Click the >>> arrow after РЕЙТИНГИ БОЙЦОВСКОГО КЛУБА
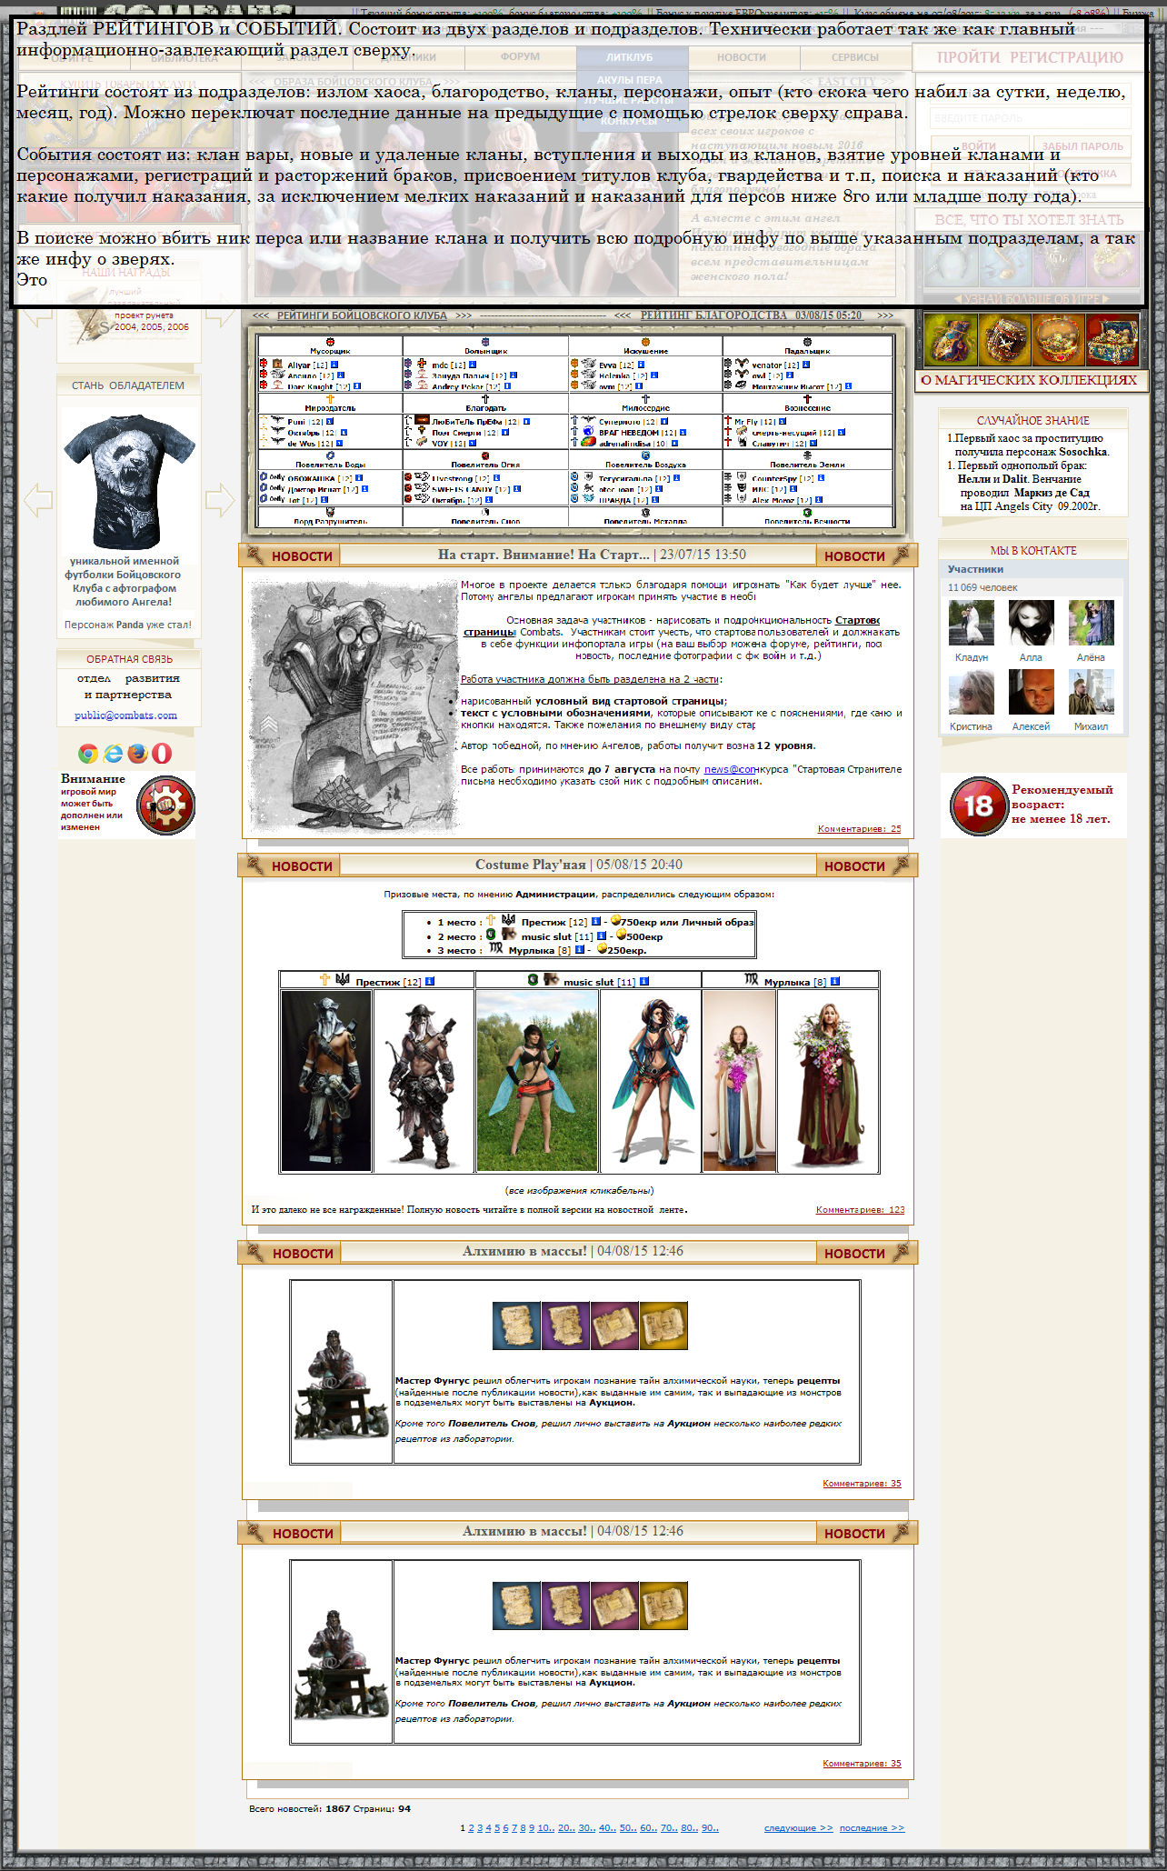 (x=464, y=315)
